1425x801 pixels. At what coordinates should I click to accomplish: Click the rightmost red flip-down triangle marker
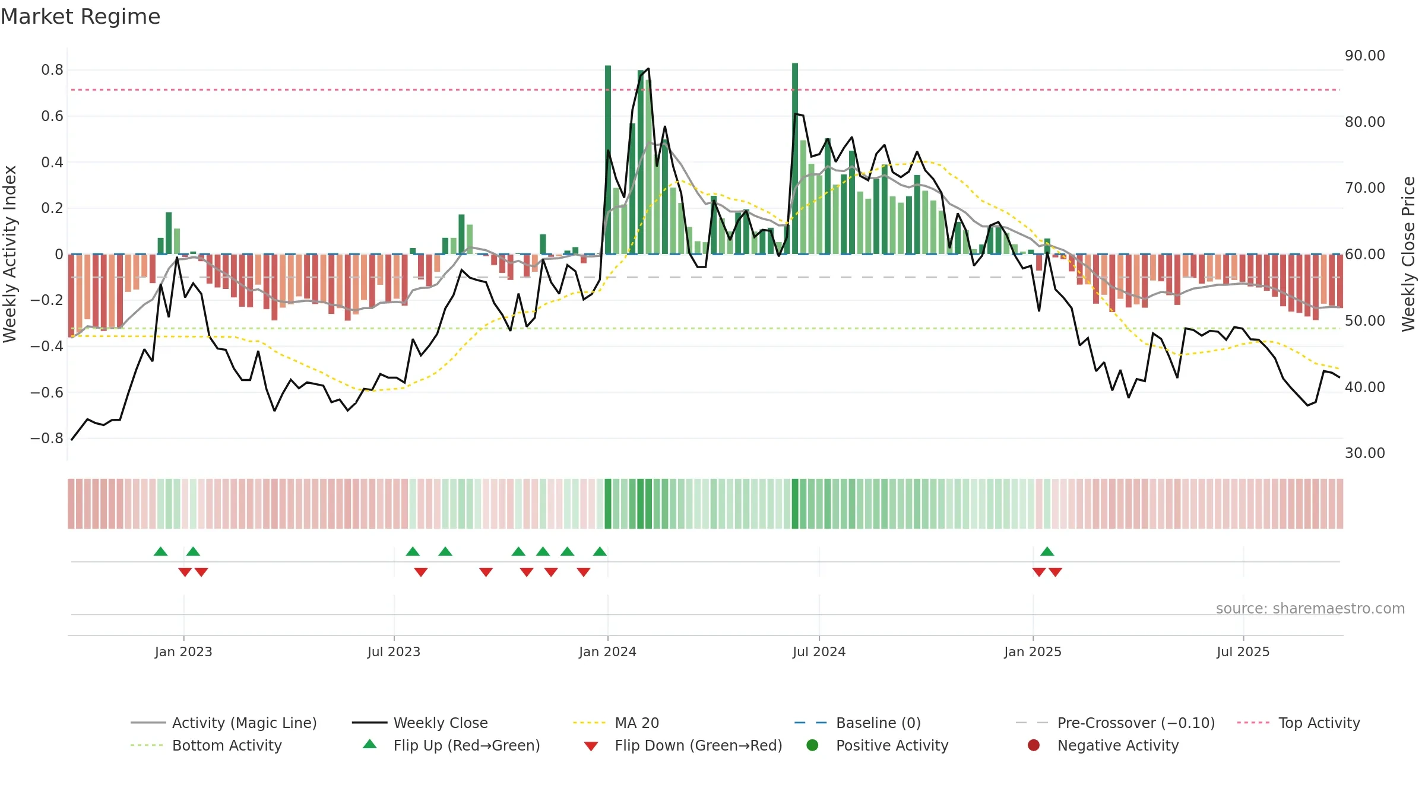coord(1055,572)
